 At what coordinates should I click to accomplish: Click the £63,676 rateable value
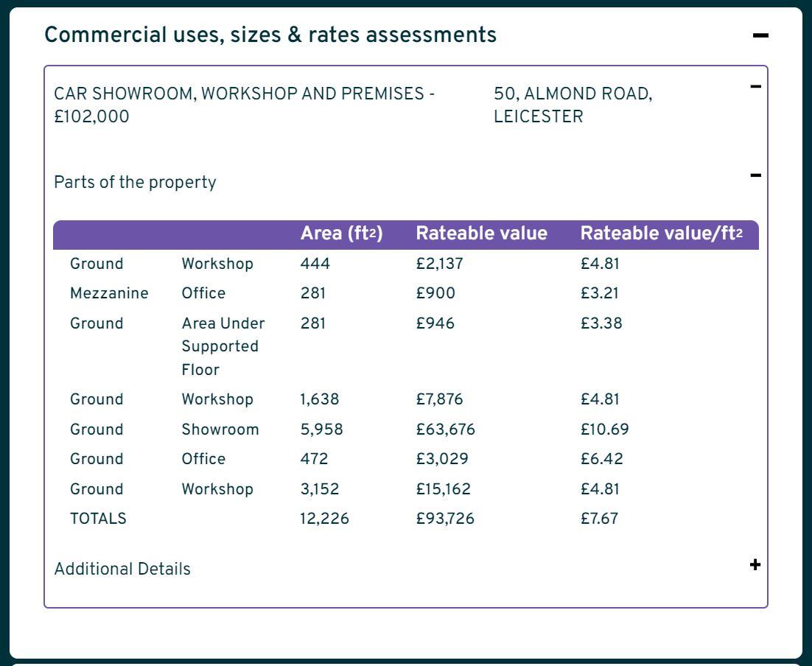[445, 430]
